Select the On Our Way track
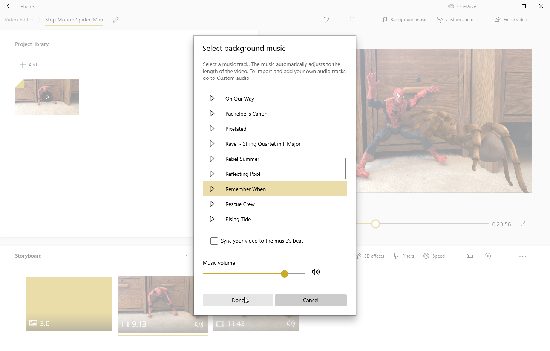 (x=274, y=99)
